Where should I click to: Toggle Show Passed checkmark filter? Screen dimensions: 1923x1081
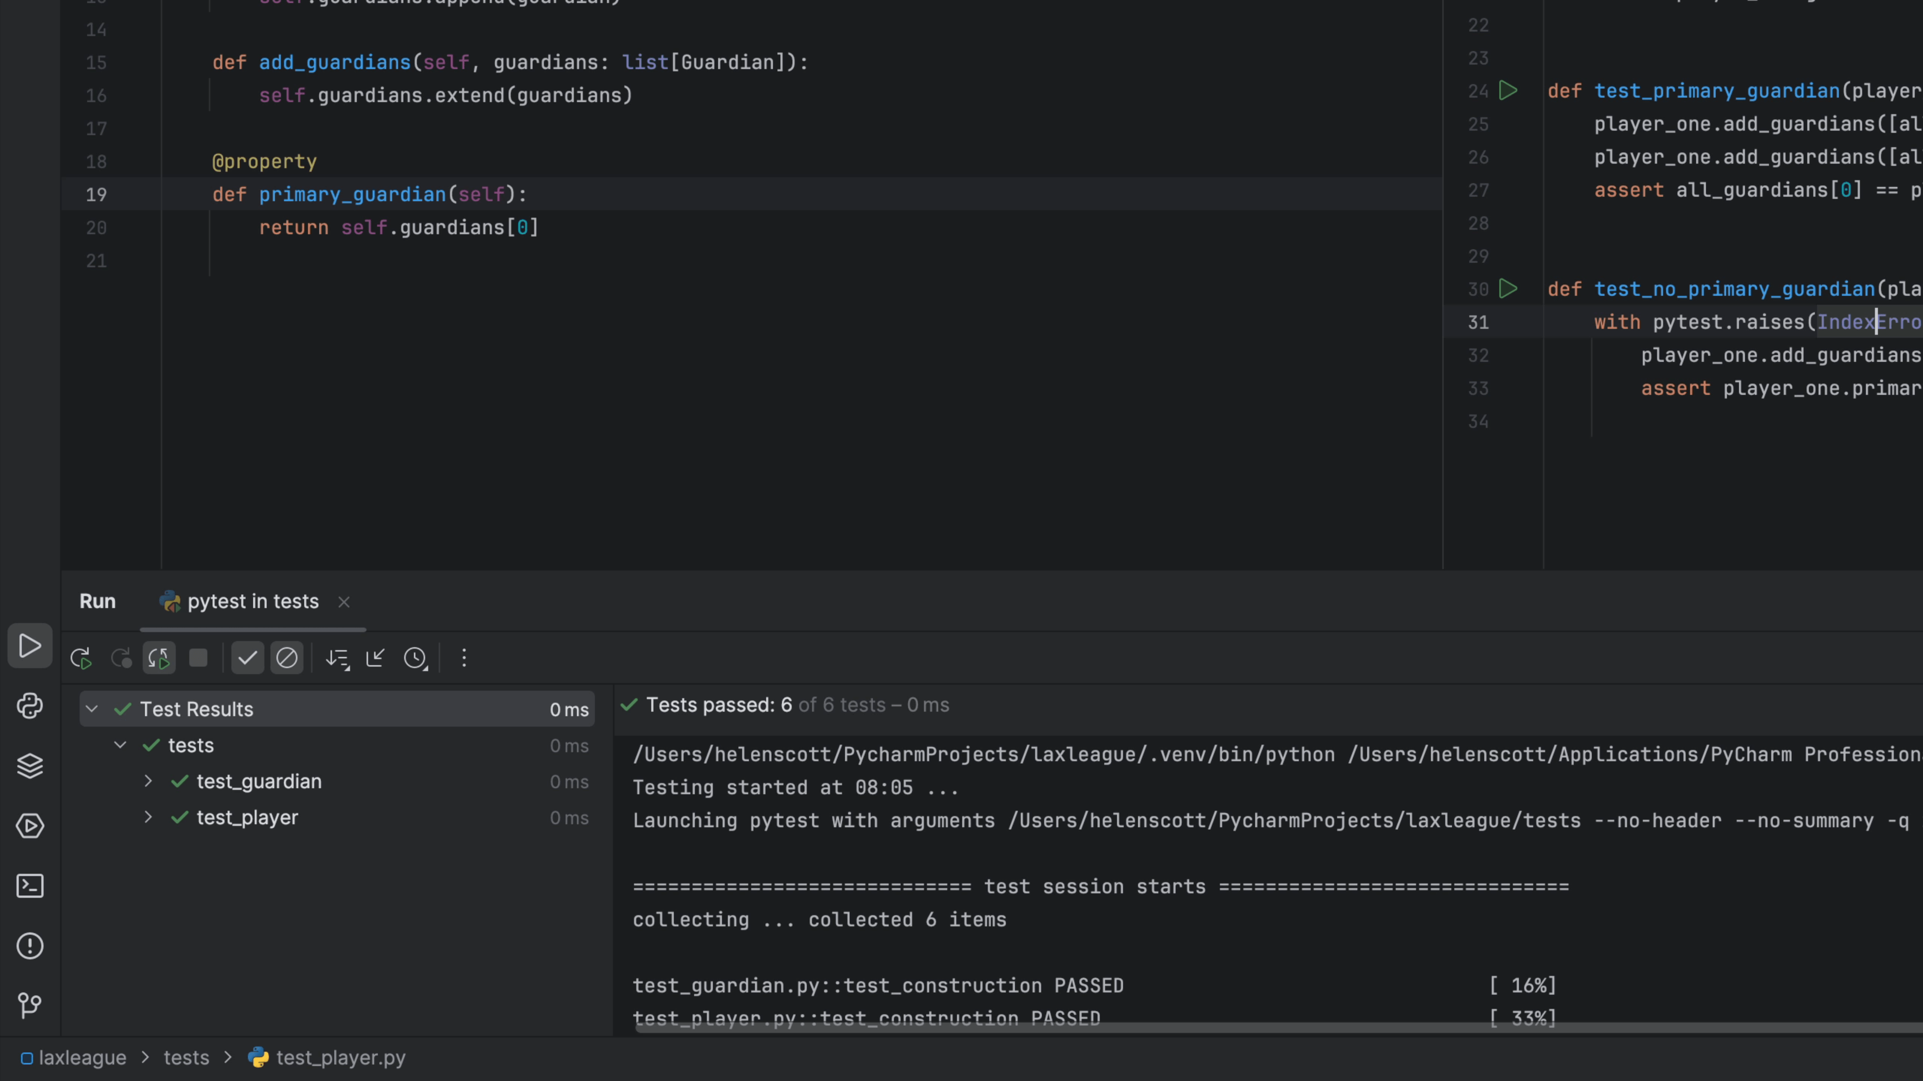247,658
